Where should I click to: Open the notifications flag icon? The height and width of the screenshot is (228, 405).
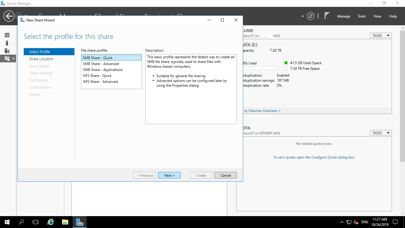click(326, 15)
